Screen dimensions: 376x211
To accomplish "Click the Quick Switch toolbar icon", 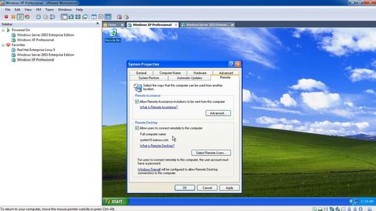I will (x=78, y=17).
